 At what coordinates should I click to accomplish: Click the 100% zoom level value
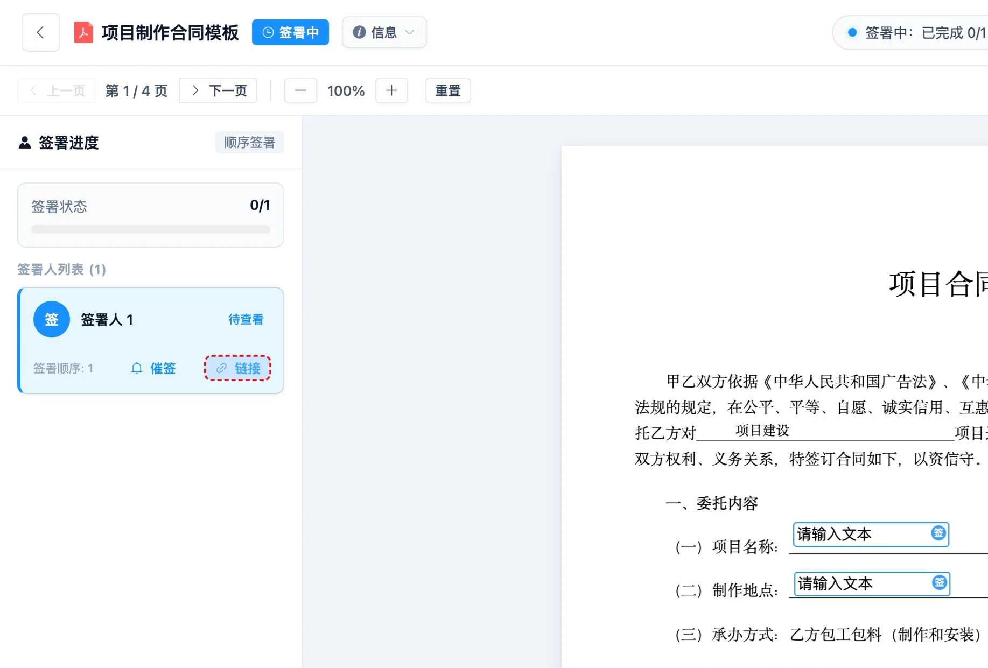pyautogui.click(x=346, y=90)
